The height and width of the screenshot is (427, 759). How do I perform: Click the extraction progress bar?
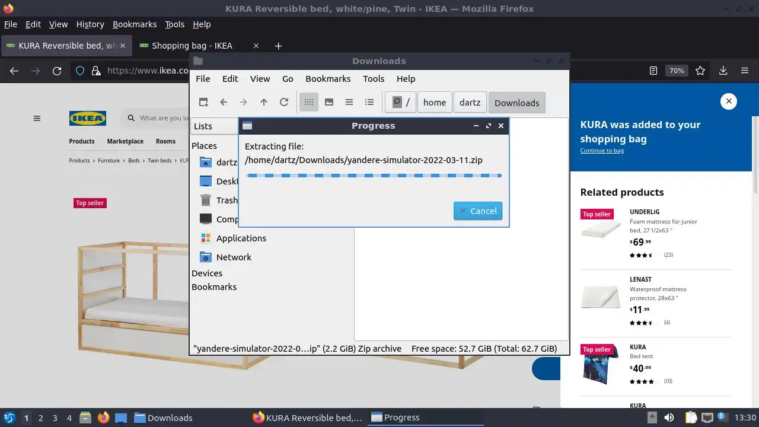[x=374, y=176]
